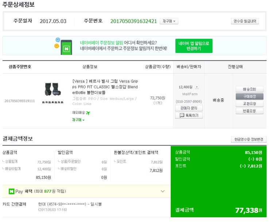Click arrow icon next to 12,400원 shipping fee
This screenshot has width=271, height=222.
[197, 87]
